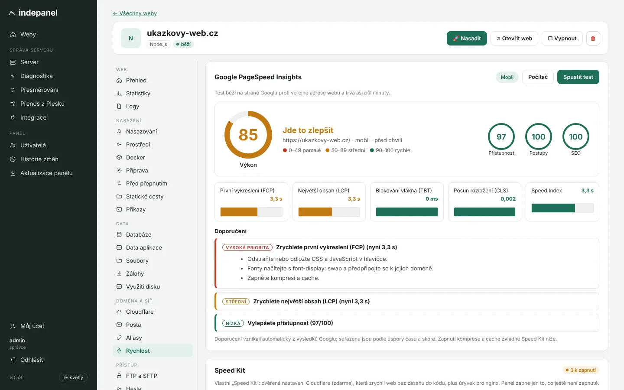Viewport: 624px width, 390px height.
Task: Click the Server icon in the sidebar
Action: (13, 62)
